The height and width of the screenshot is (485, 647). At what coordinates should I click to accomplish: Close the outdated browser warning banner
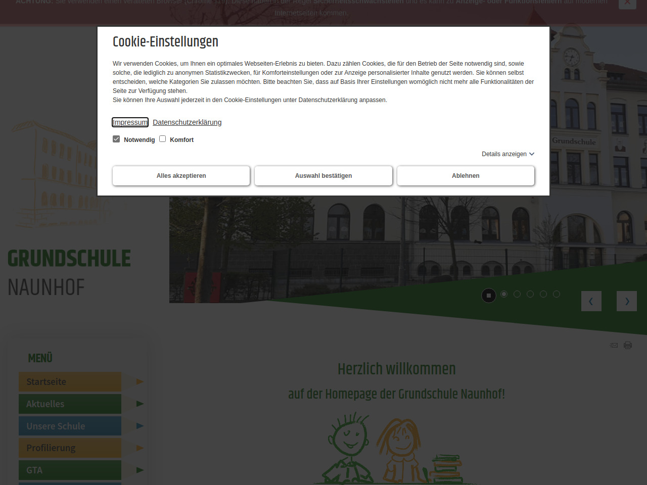click(x=627, y=3)
